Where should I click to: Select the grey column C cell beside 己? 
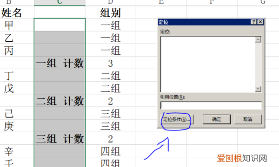(60, 113)
